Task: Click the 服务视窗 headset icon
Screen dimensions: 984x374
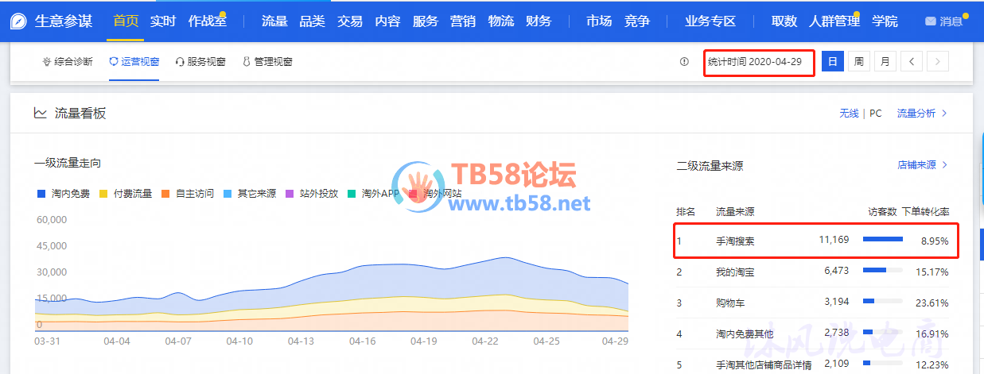Action: pos(180,62)
